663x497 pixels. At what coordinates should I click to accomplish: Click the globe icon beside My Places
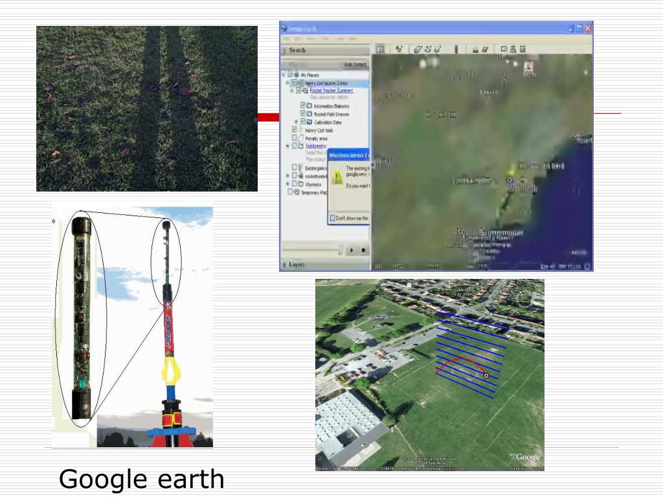click(297, 75)
